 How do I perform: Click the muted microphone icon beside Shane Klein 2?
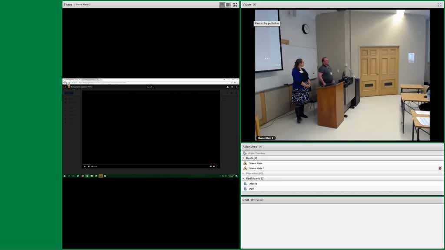tap(440, 168)
